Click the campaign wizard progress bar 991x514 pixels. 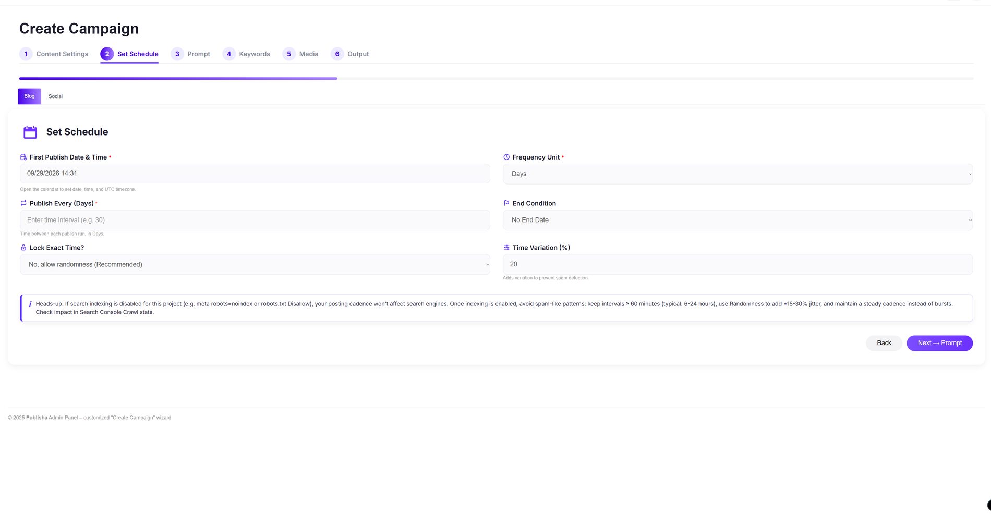(496, 79)
